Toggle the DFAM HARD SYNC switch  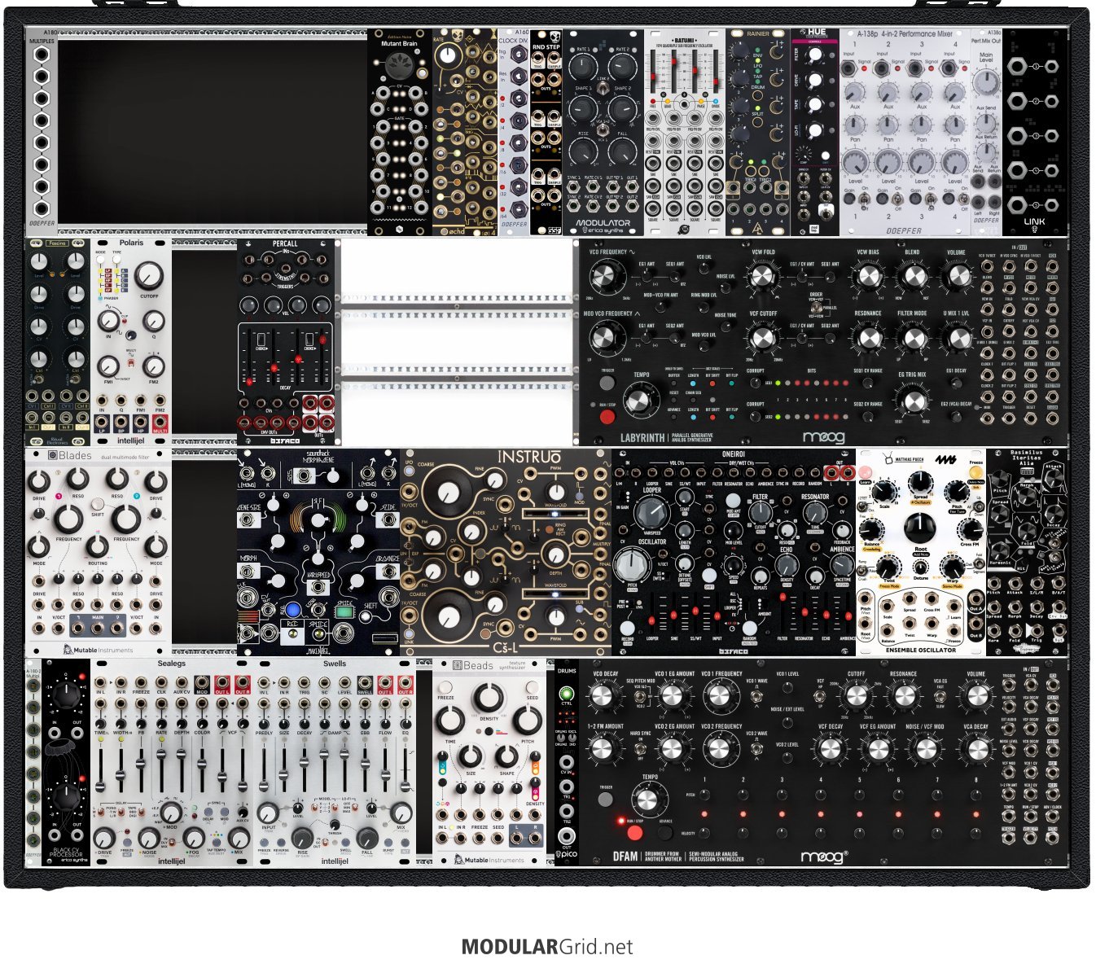[641, 749]
